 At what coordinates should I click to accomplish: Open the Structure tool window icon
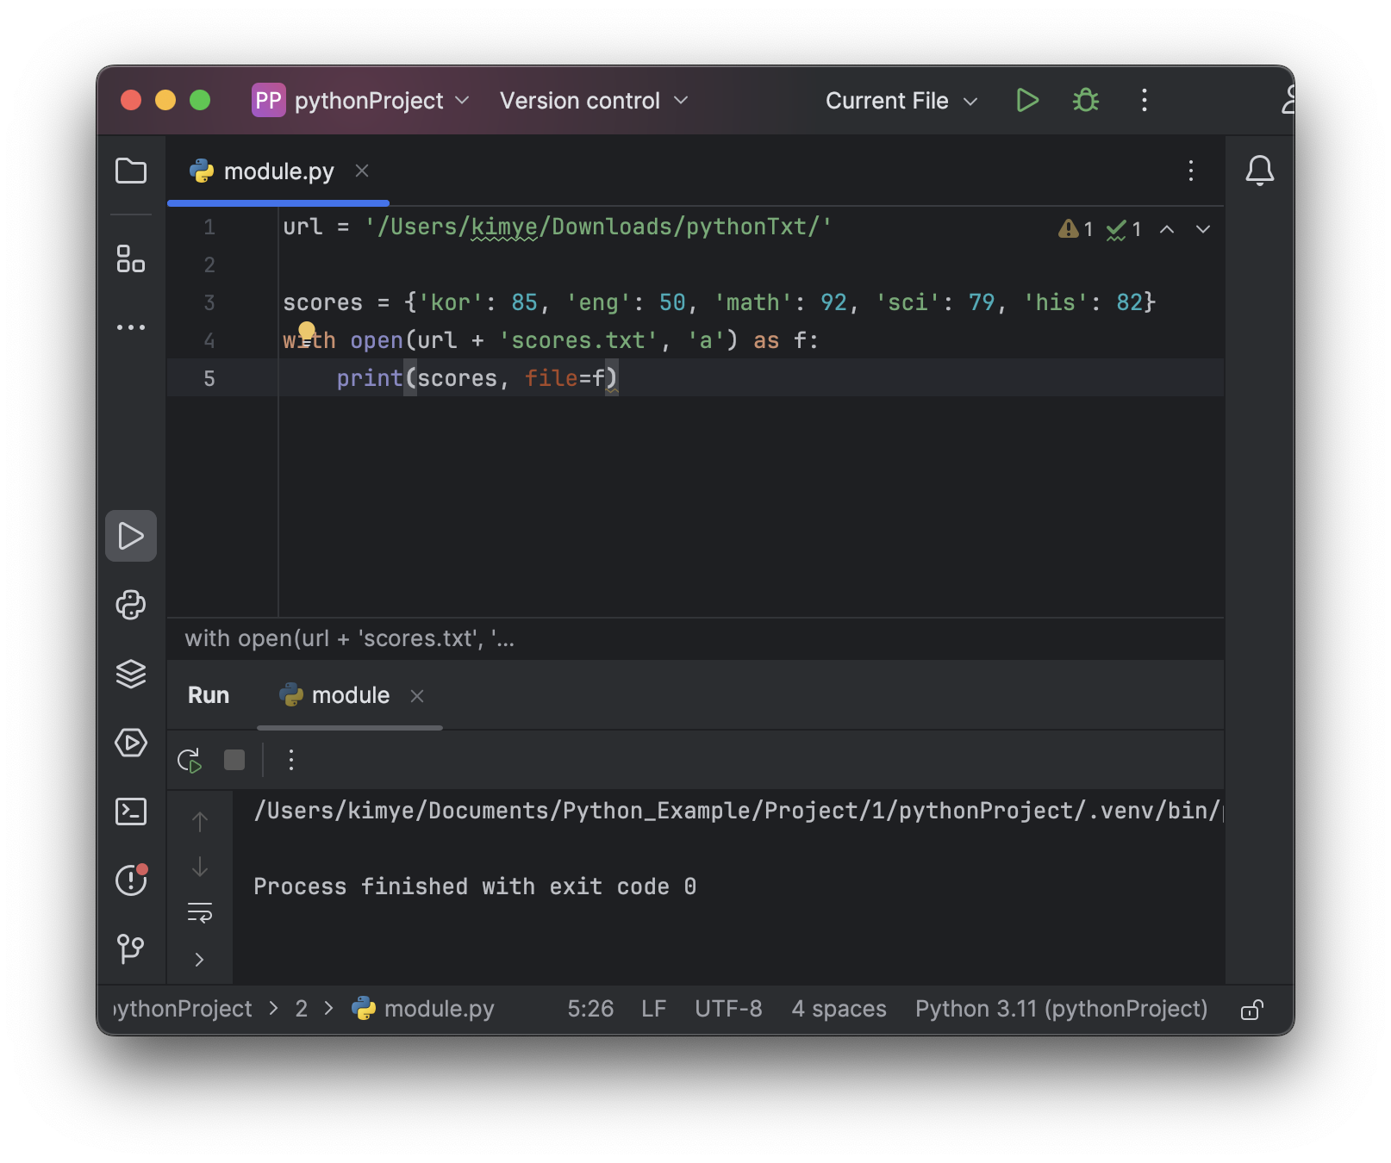131,258
